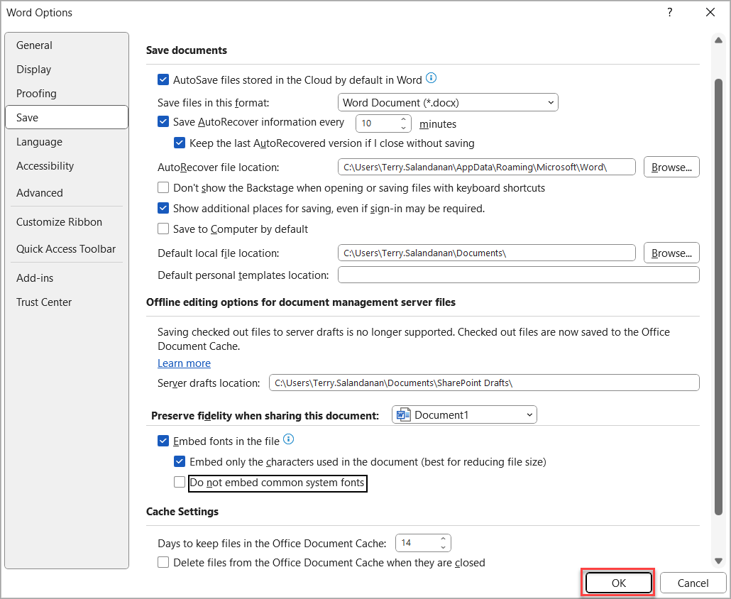
Task: Select the Save category
Action: [x=67, y=118]
